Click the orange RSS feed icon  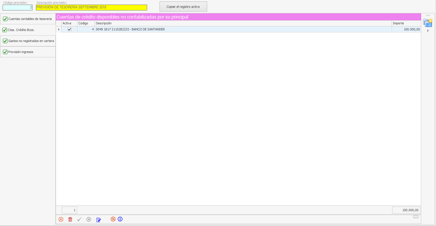coord(113,219)
